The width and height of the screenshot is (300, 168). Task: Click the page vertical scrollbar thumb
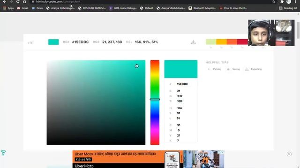tap(298, 30)
